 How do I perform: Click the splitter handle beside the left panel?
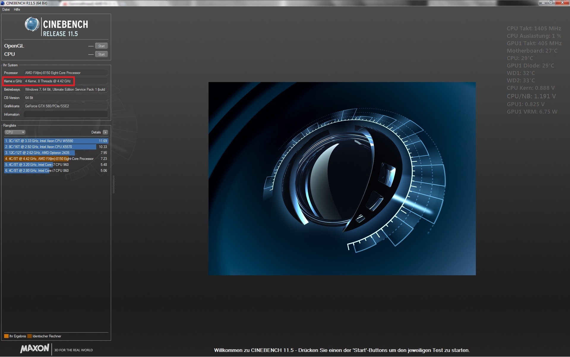[x=113, y=184]
